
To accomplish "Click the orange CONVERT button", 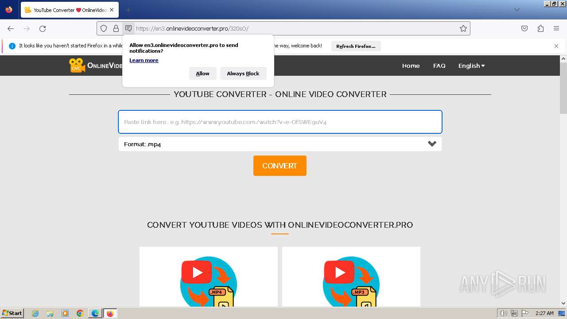I will pos(280,166).
